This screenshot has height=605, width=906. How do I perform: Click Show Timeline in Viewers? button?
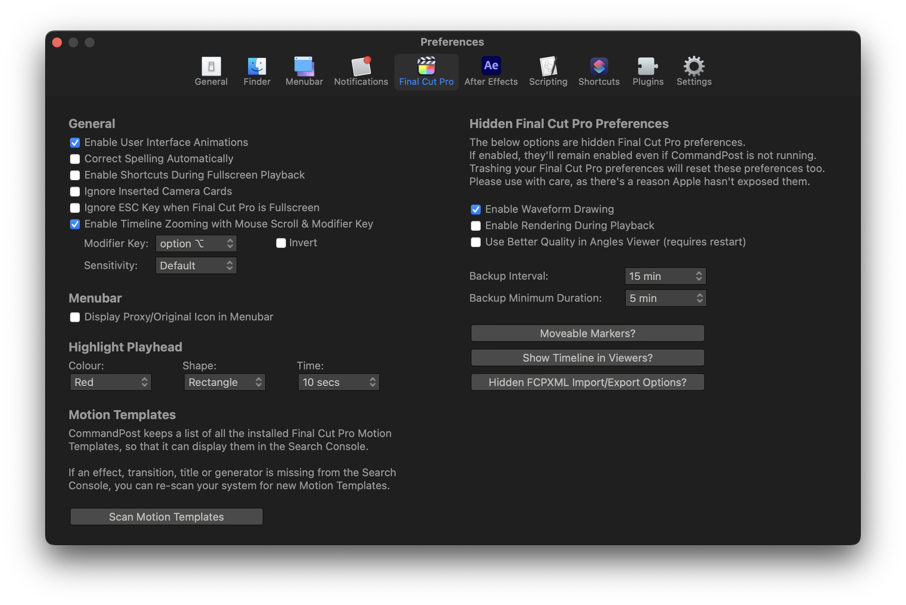coord(588,358)
